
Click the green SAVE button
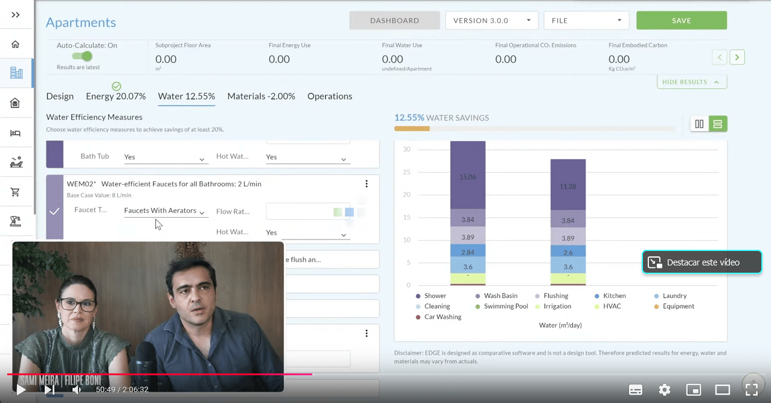[x=681, y=21]
